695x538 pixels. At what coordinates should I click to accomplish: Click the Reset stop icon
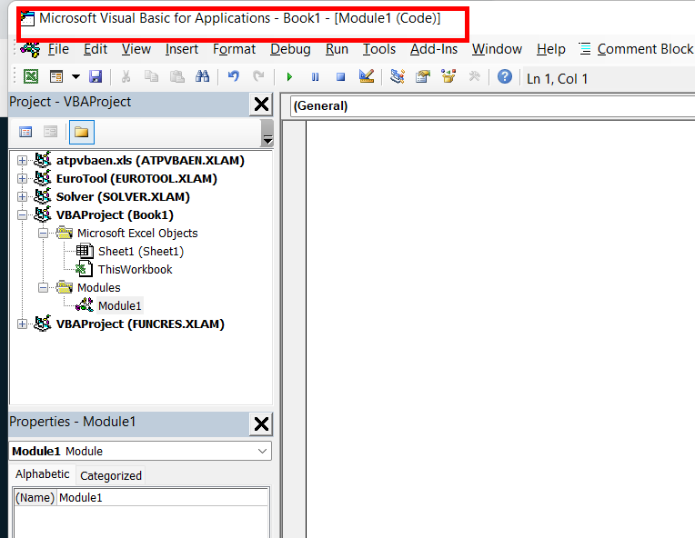(340, 77)
